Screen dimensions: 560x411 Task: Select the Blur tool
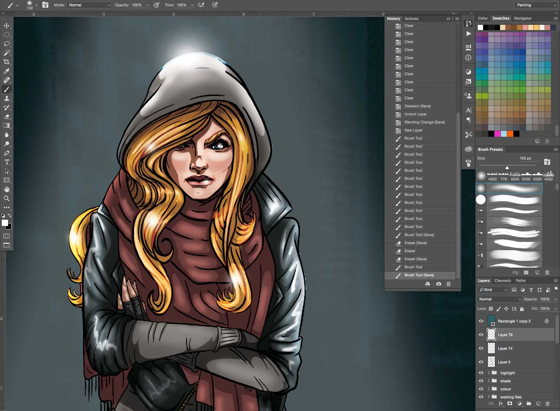point(7,135)
